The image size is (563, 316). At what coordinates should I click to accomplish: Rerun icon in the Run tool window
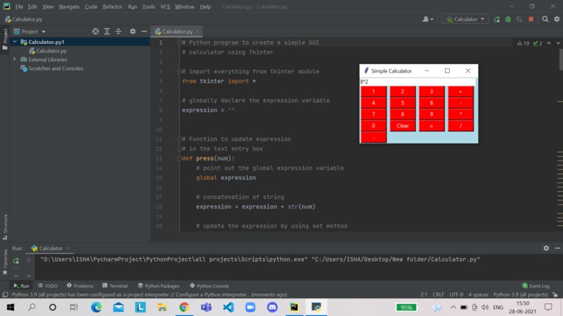click(16, 261)
